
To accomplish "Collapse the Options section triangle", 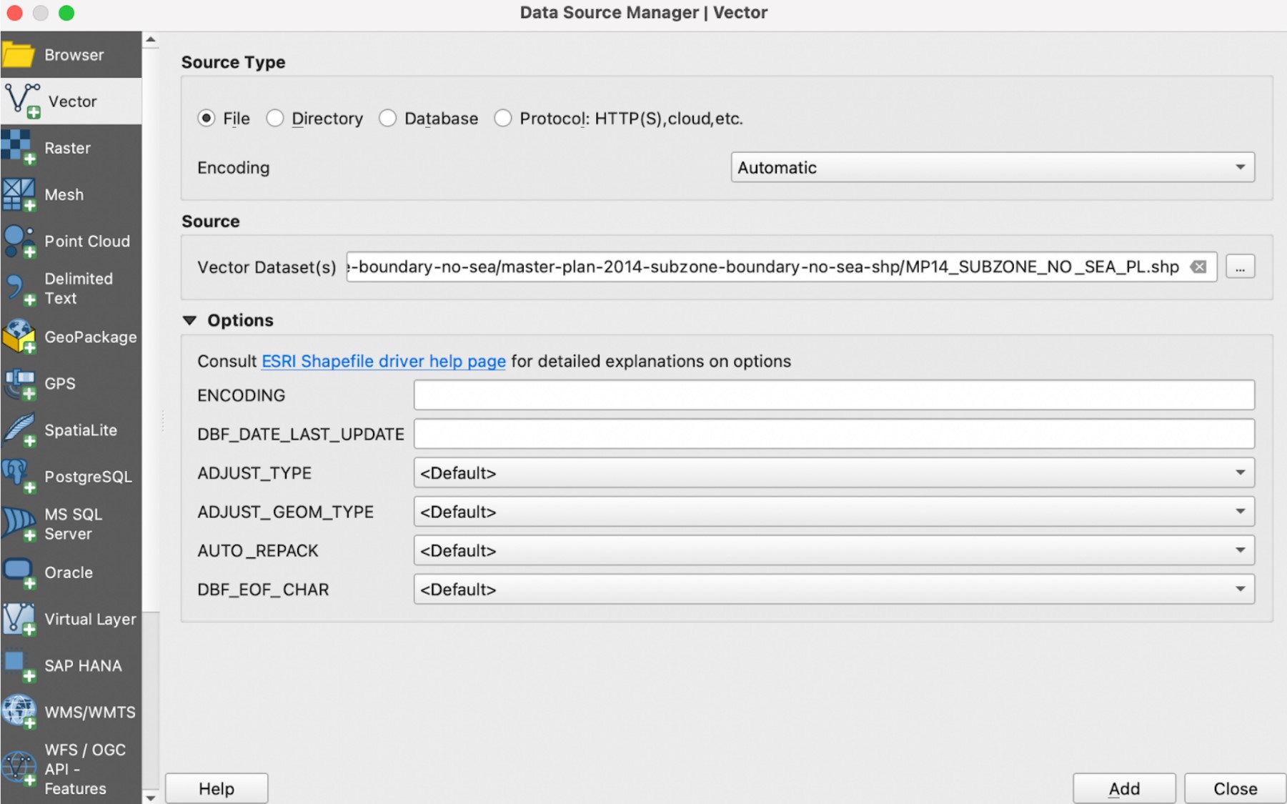I will click(190, 321).
